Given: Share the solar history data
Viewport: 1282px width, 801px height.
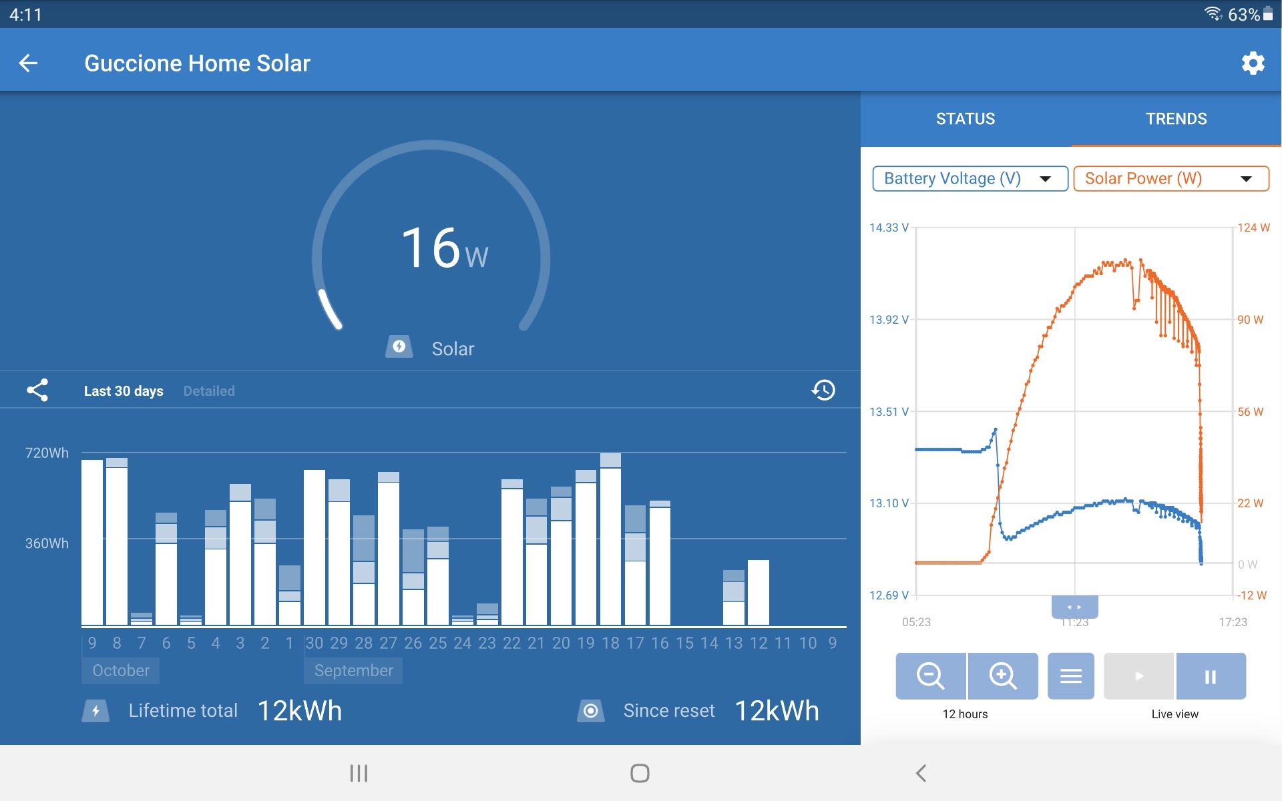Looking at the screenshot, I should click(37, 390).
